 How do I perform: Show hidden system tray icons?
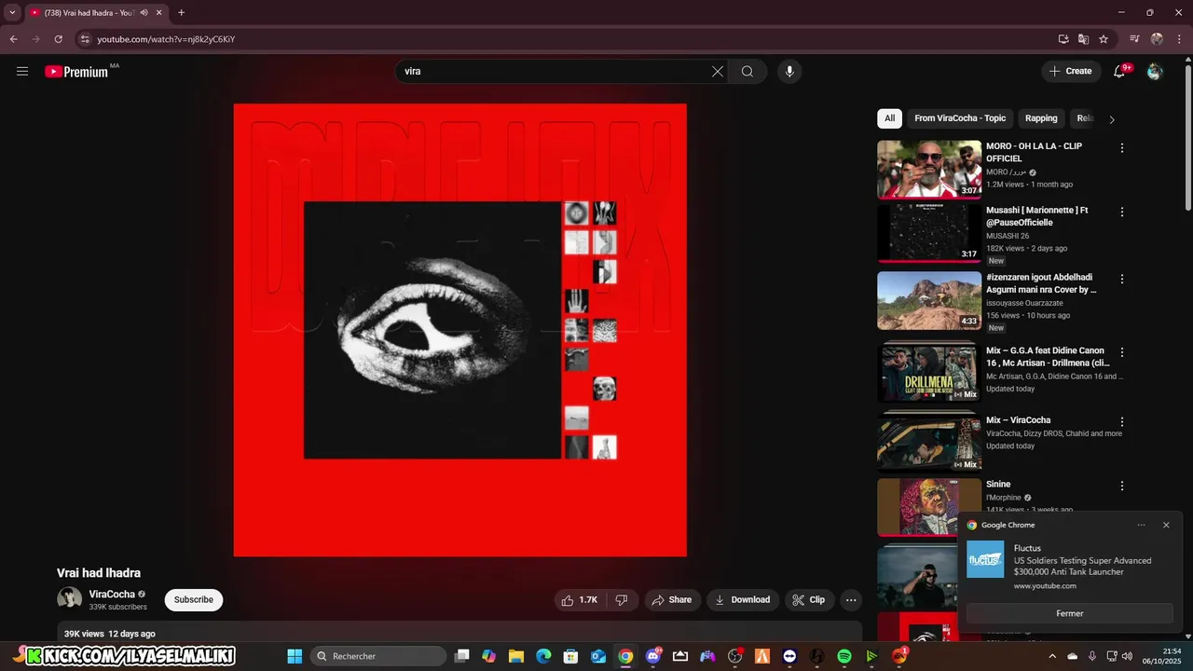pos(1052,656)
